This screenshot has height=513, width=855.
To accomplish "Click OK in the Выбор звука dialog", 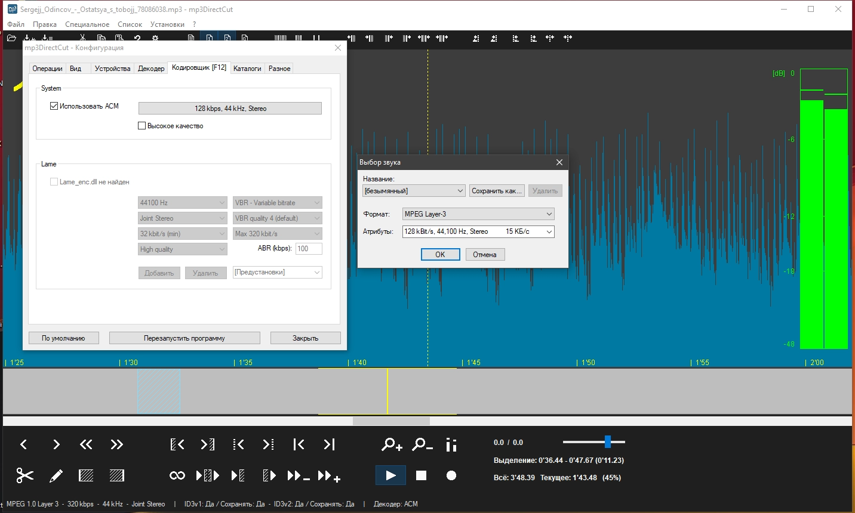I will [x=440, y=255].
